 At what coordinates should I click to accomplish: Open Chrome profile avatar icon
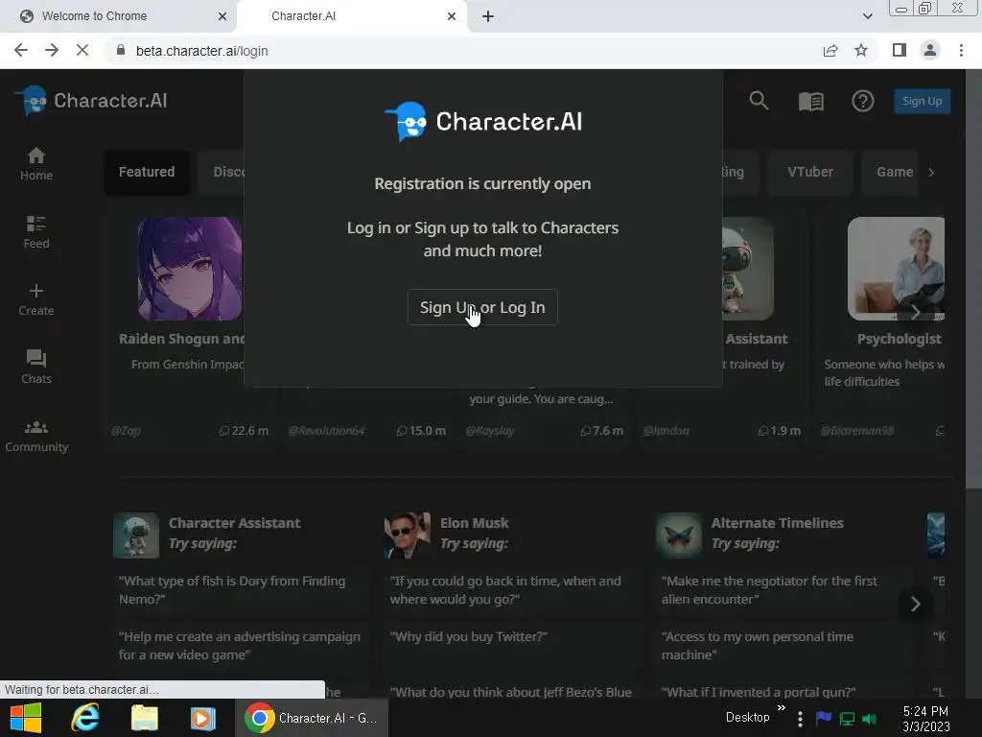coord(930,50)
